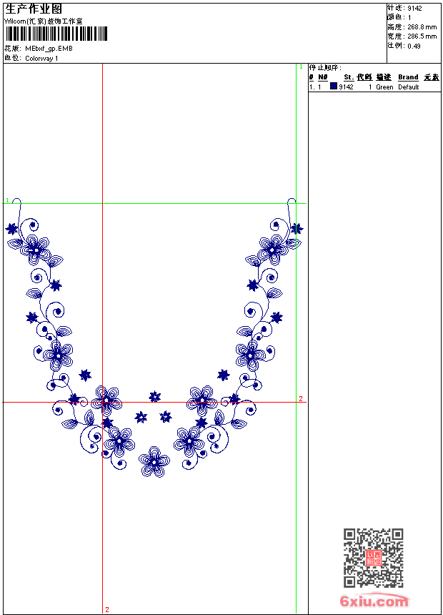Select the 'Green' description cell
The image size is (443, 615).
pos(384,87)
